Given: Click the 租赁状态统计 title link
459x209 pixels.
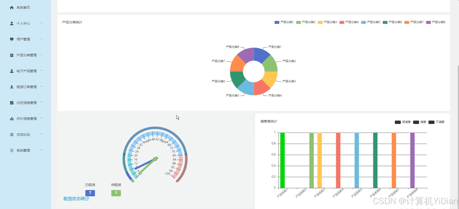Looking at the screenshot, I should (76, 199).
